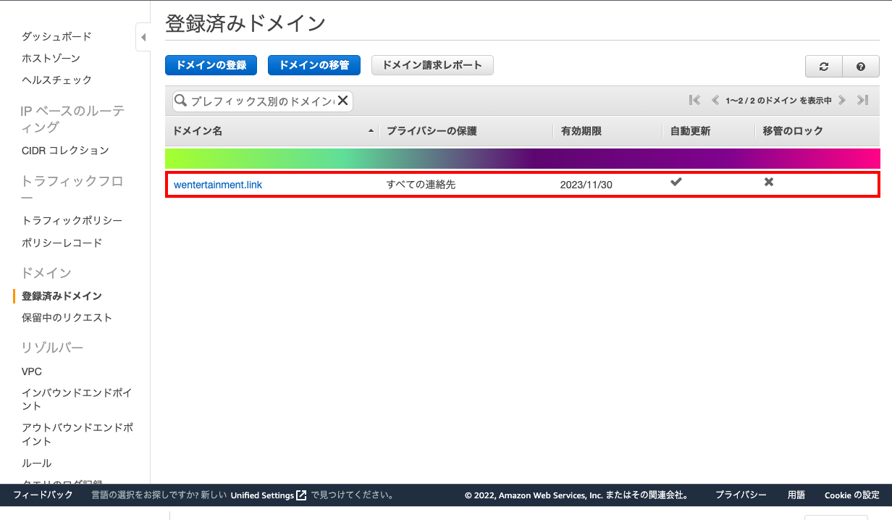Sort by ドメイン名 column arrow
Screen dimensions: 892x520
(x=371, y=131)
